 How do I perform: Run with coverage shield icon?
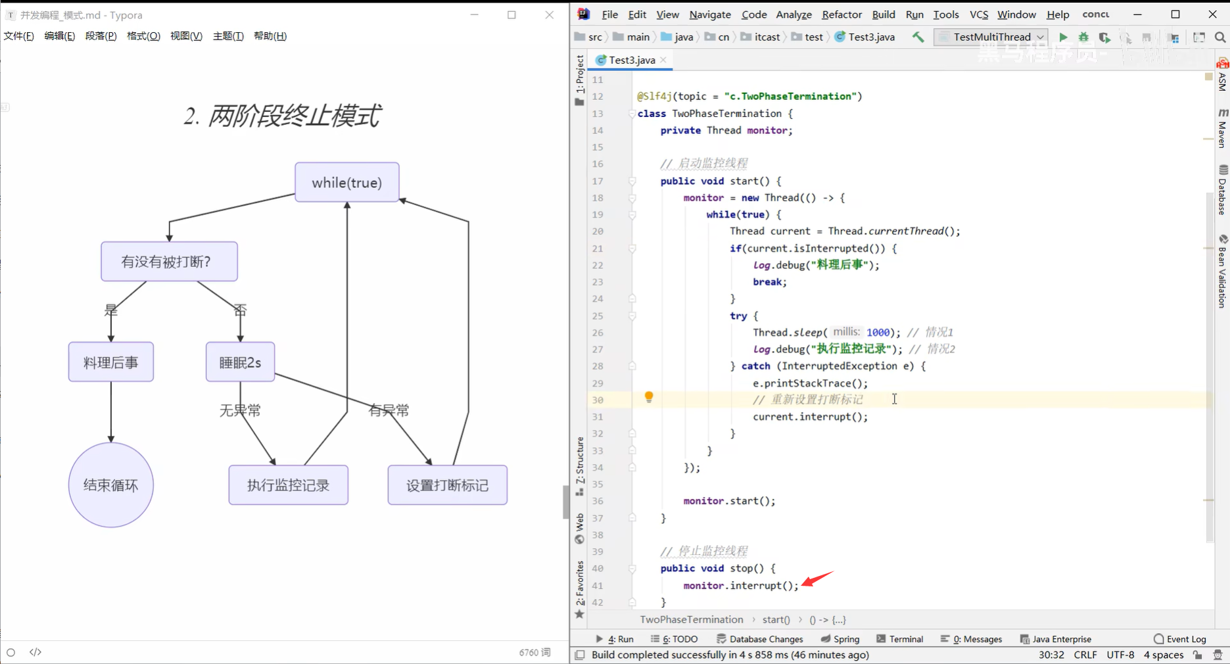1104,37
